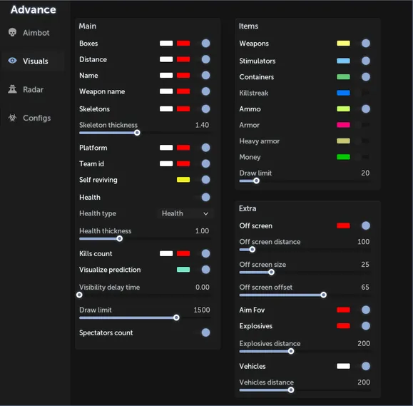The image size is (413, 406).
Task: Turn off Spectators count toggle
Action: tap(203, 333)
